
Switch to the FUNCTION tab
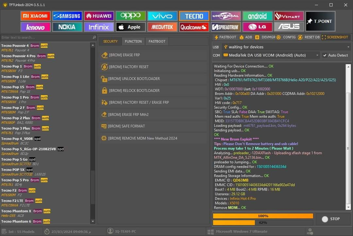(133, 41)
